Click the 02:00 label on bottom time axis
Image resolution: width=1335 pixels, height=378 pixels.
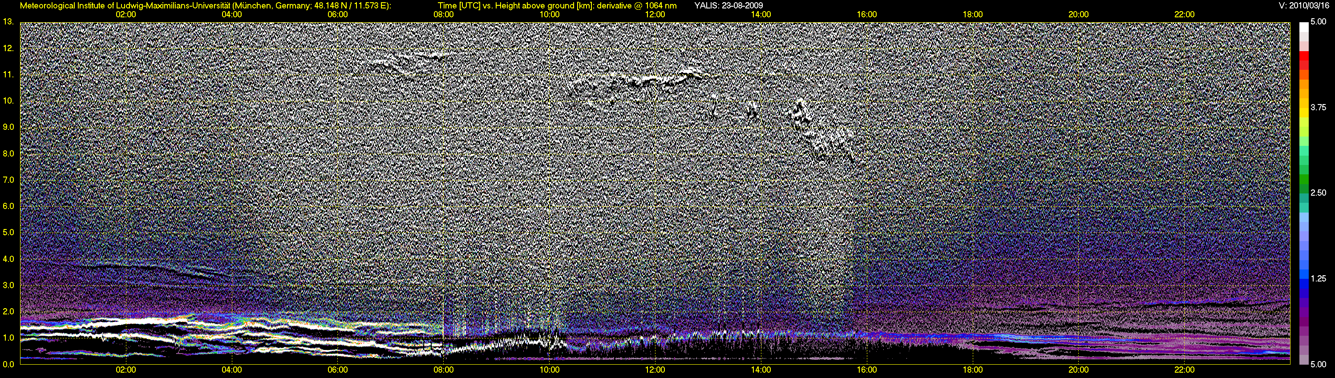(126, 370)
